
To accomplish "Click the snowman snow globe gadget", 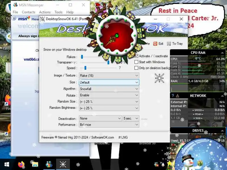I will (201, 154).
